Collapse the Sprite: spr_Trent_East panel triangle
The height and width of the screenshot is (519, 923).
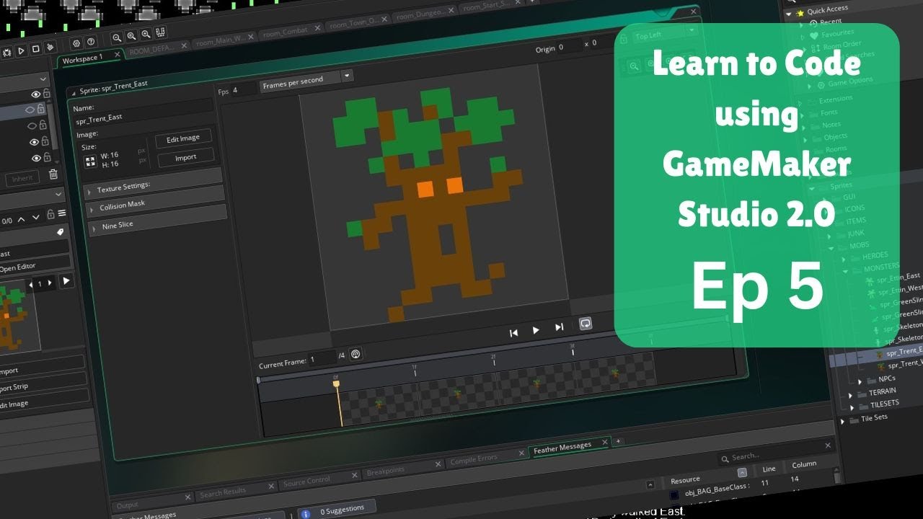74,93
